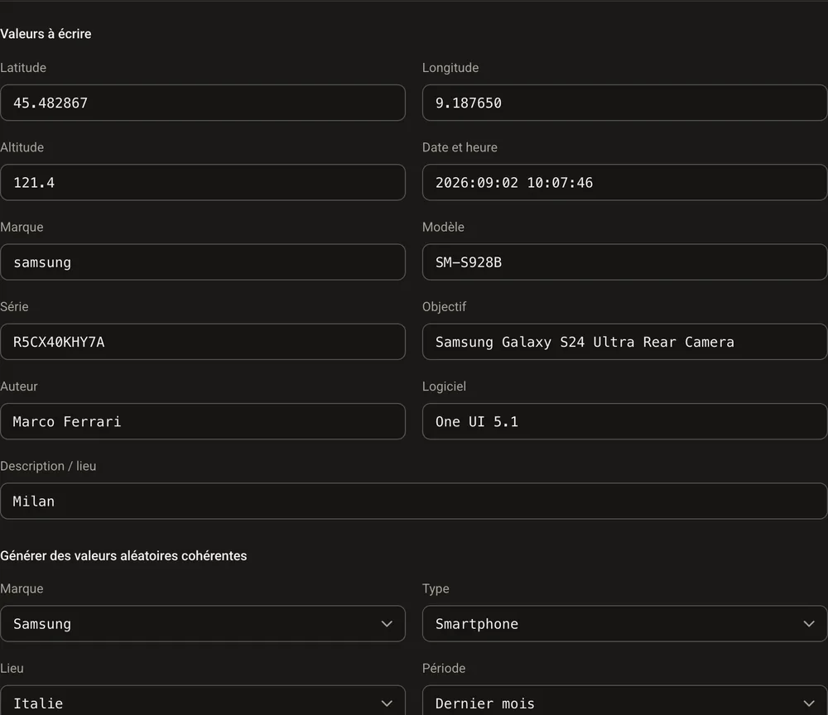Click the 'Date et heure' label
Viewport: 828px width, 715px height.
460,147
